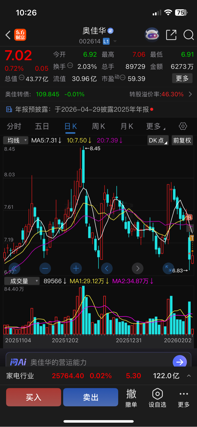The image size is (197, 427).
Task: Open chart settings gear icon
Action: [183, 126]
